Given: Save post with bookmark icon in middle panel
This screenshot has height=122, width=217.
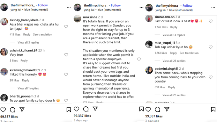Looking at the screenshot, I should point(141,109).
